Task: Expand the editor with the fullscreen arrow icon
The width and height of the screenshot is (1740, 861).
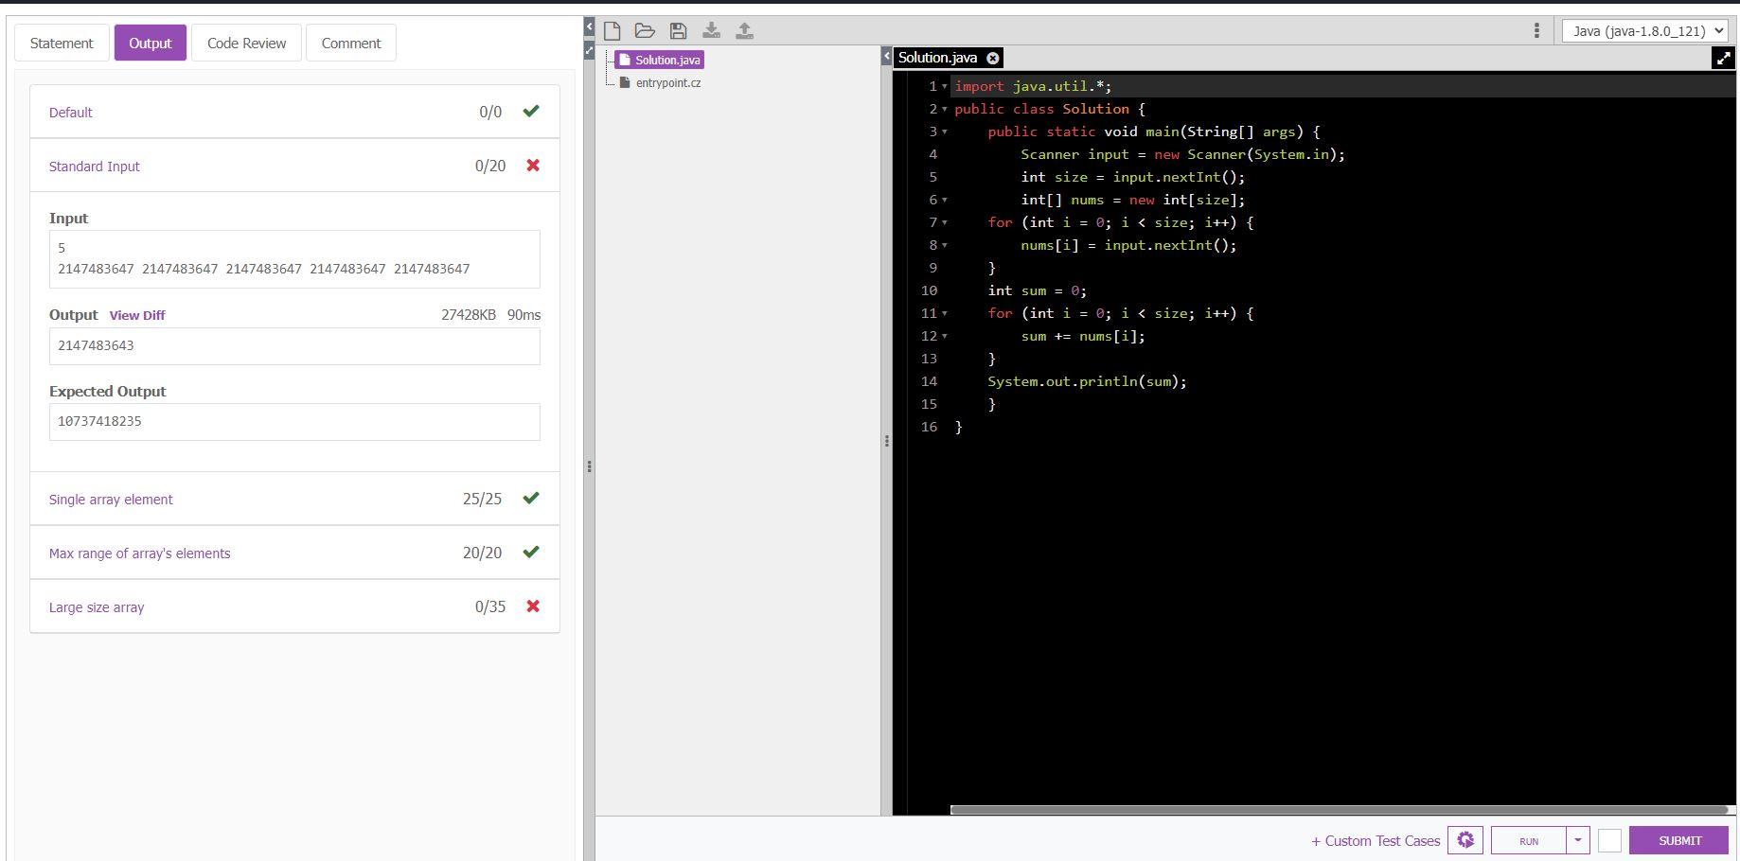Action: point(1722,58)
